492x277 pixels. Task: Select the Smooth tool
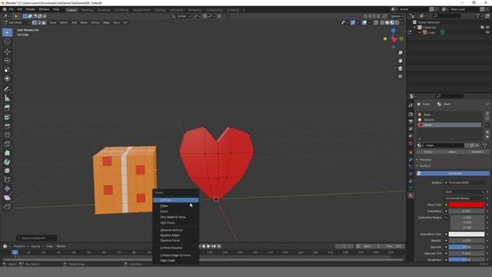(7, 171)
